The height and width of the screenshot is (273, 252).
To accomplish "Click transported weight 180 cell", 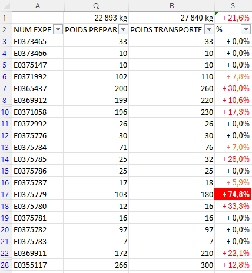I will tap(171, 195).
